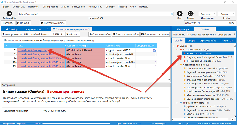237x125 pixels.
Task: Open the Список URL menu
Action: coord(19,7)
